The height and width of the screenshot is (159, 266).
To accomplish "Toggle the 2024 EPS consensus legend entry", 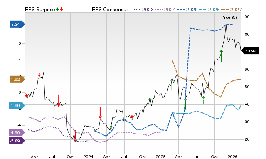I will (x=165, y=10).
